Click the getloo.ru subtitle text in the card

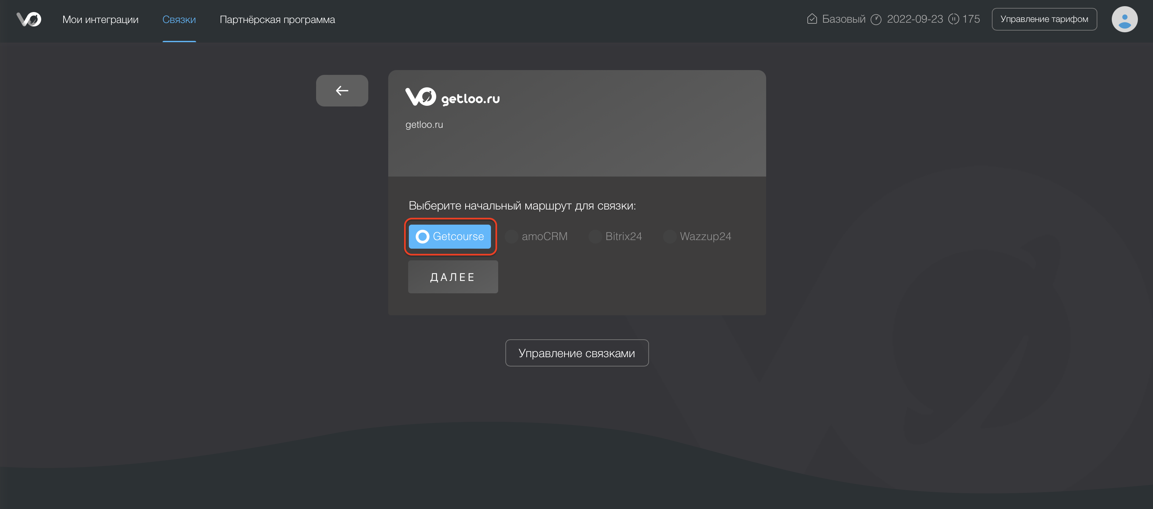point(424,125)
